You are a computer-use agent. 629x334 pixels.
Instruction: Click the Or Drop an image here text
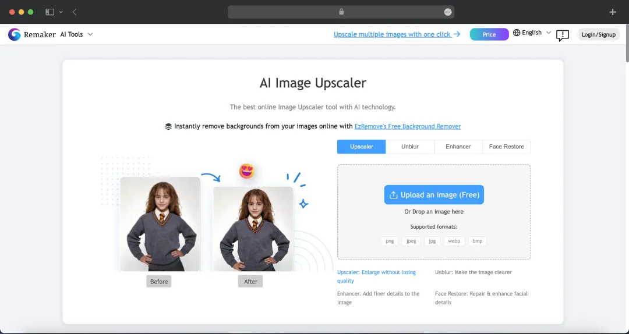(x=434, y=212)
